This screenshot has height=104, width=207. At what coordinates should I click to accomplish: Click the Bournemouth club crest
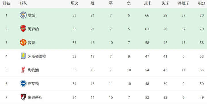23,97
